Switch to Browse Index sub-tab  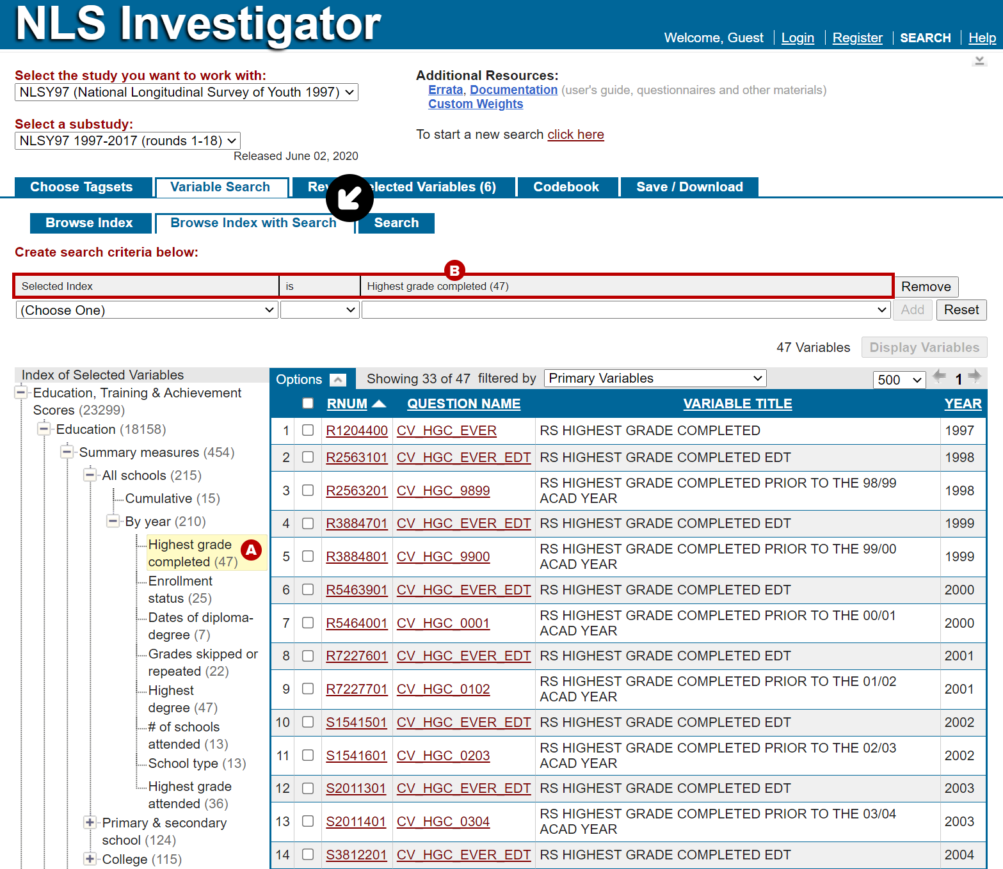click(x=90, y=223)
